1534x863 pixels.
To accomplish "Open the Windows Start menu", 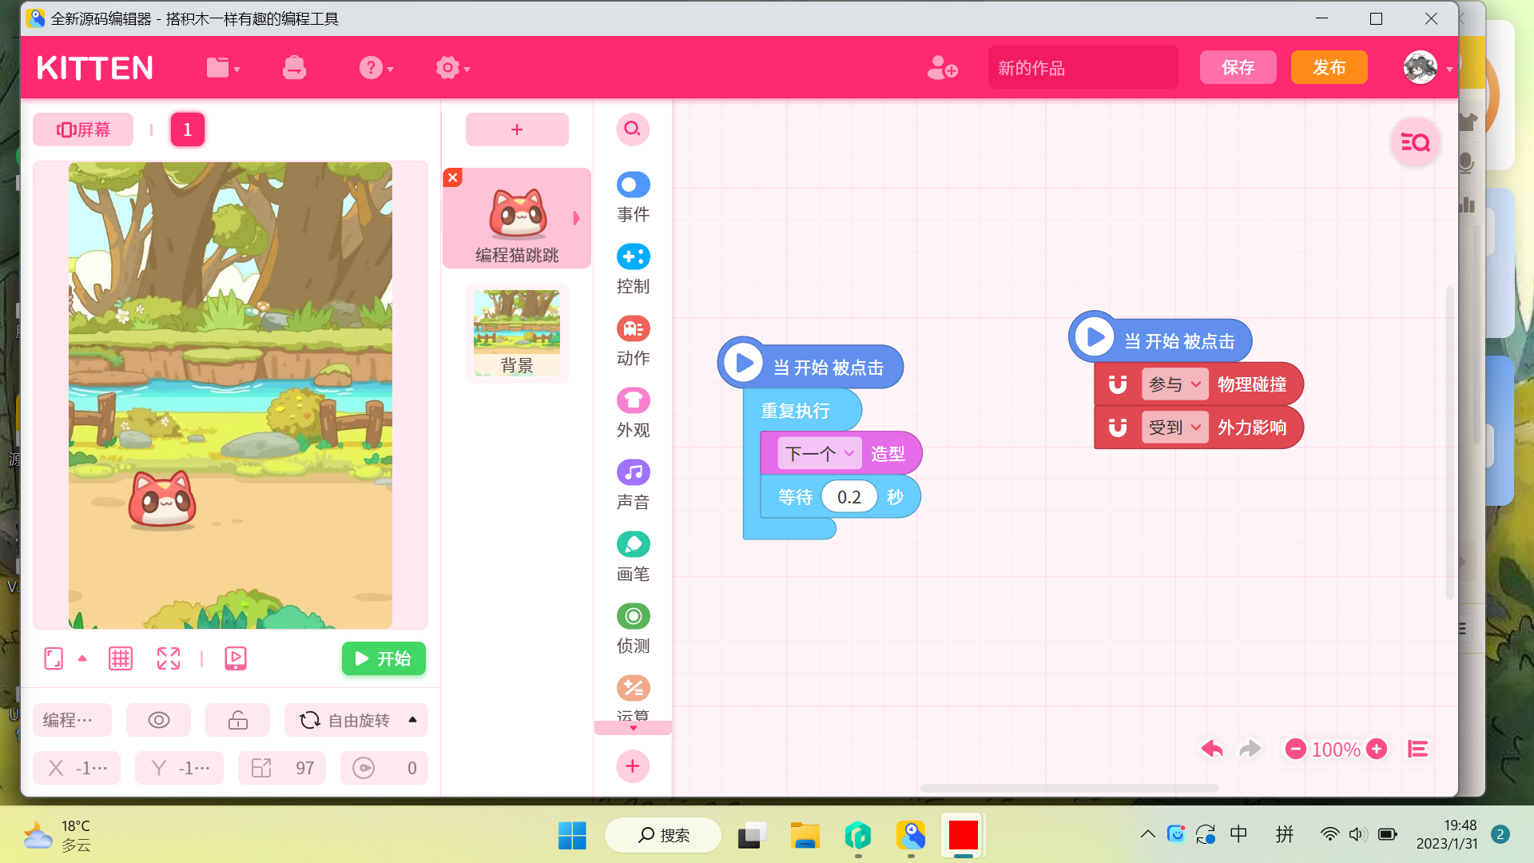I will 572,835.
